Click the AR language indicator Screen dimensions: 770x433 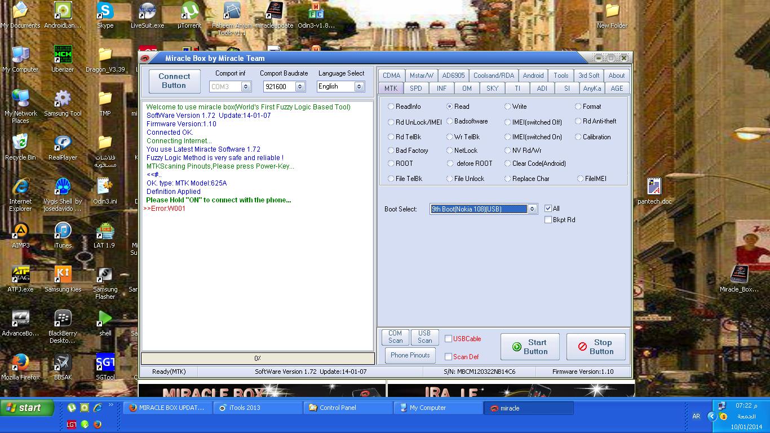(696, 417)
